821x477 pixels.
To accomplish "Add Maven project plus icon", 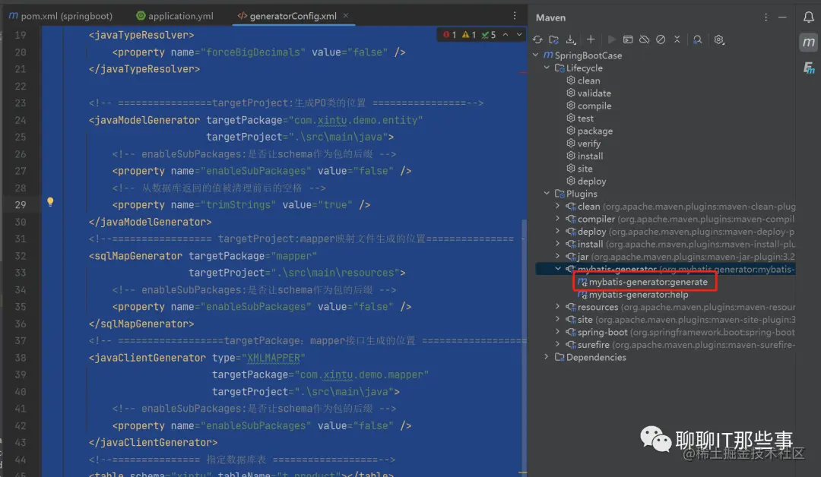I will 591,39.
